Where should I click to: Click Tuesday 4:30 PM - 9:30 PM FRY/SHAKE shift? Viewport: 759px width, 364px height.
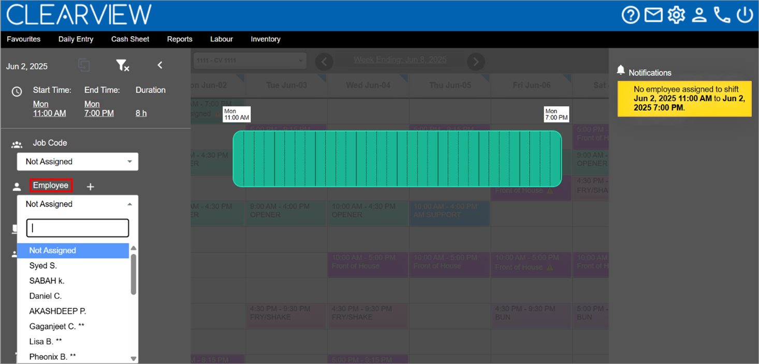click(286, 315)
